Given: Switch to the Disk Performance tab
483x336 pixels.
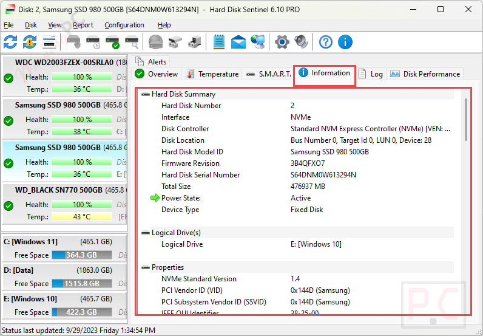Looking at the screenshot, I should pos(425,74).
